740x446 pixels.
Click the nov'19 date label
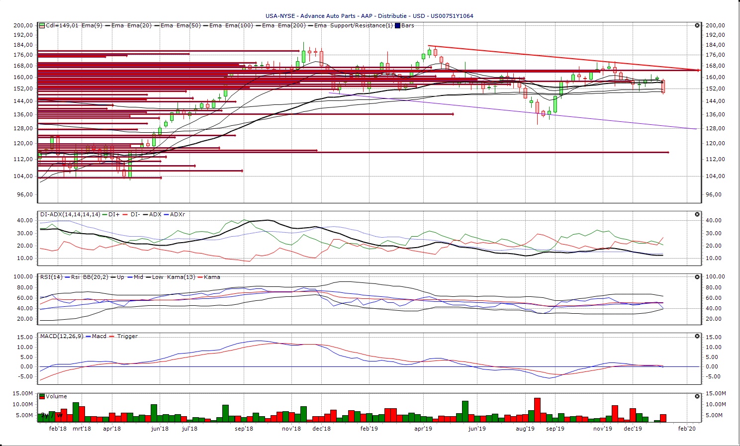[x=603, y=429]
